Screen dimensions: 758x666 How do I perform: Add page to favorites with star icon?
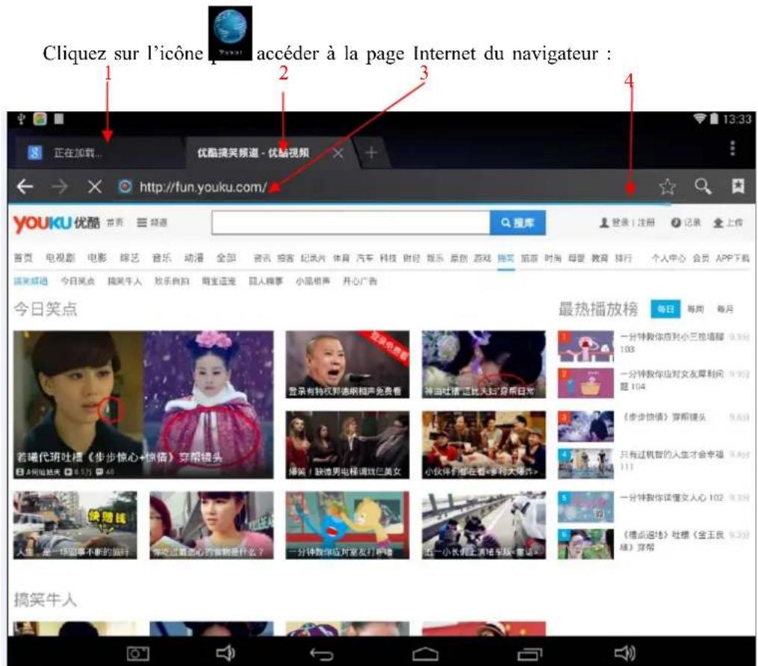click(x=667, y=186)
